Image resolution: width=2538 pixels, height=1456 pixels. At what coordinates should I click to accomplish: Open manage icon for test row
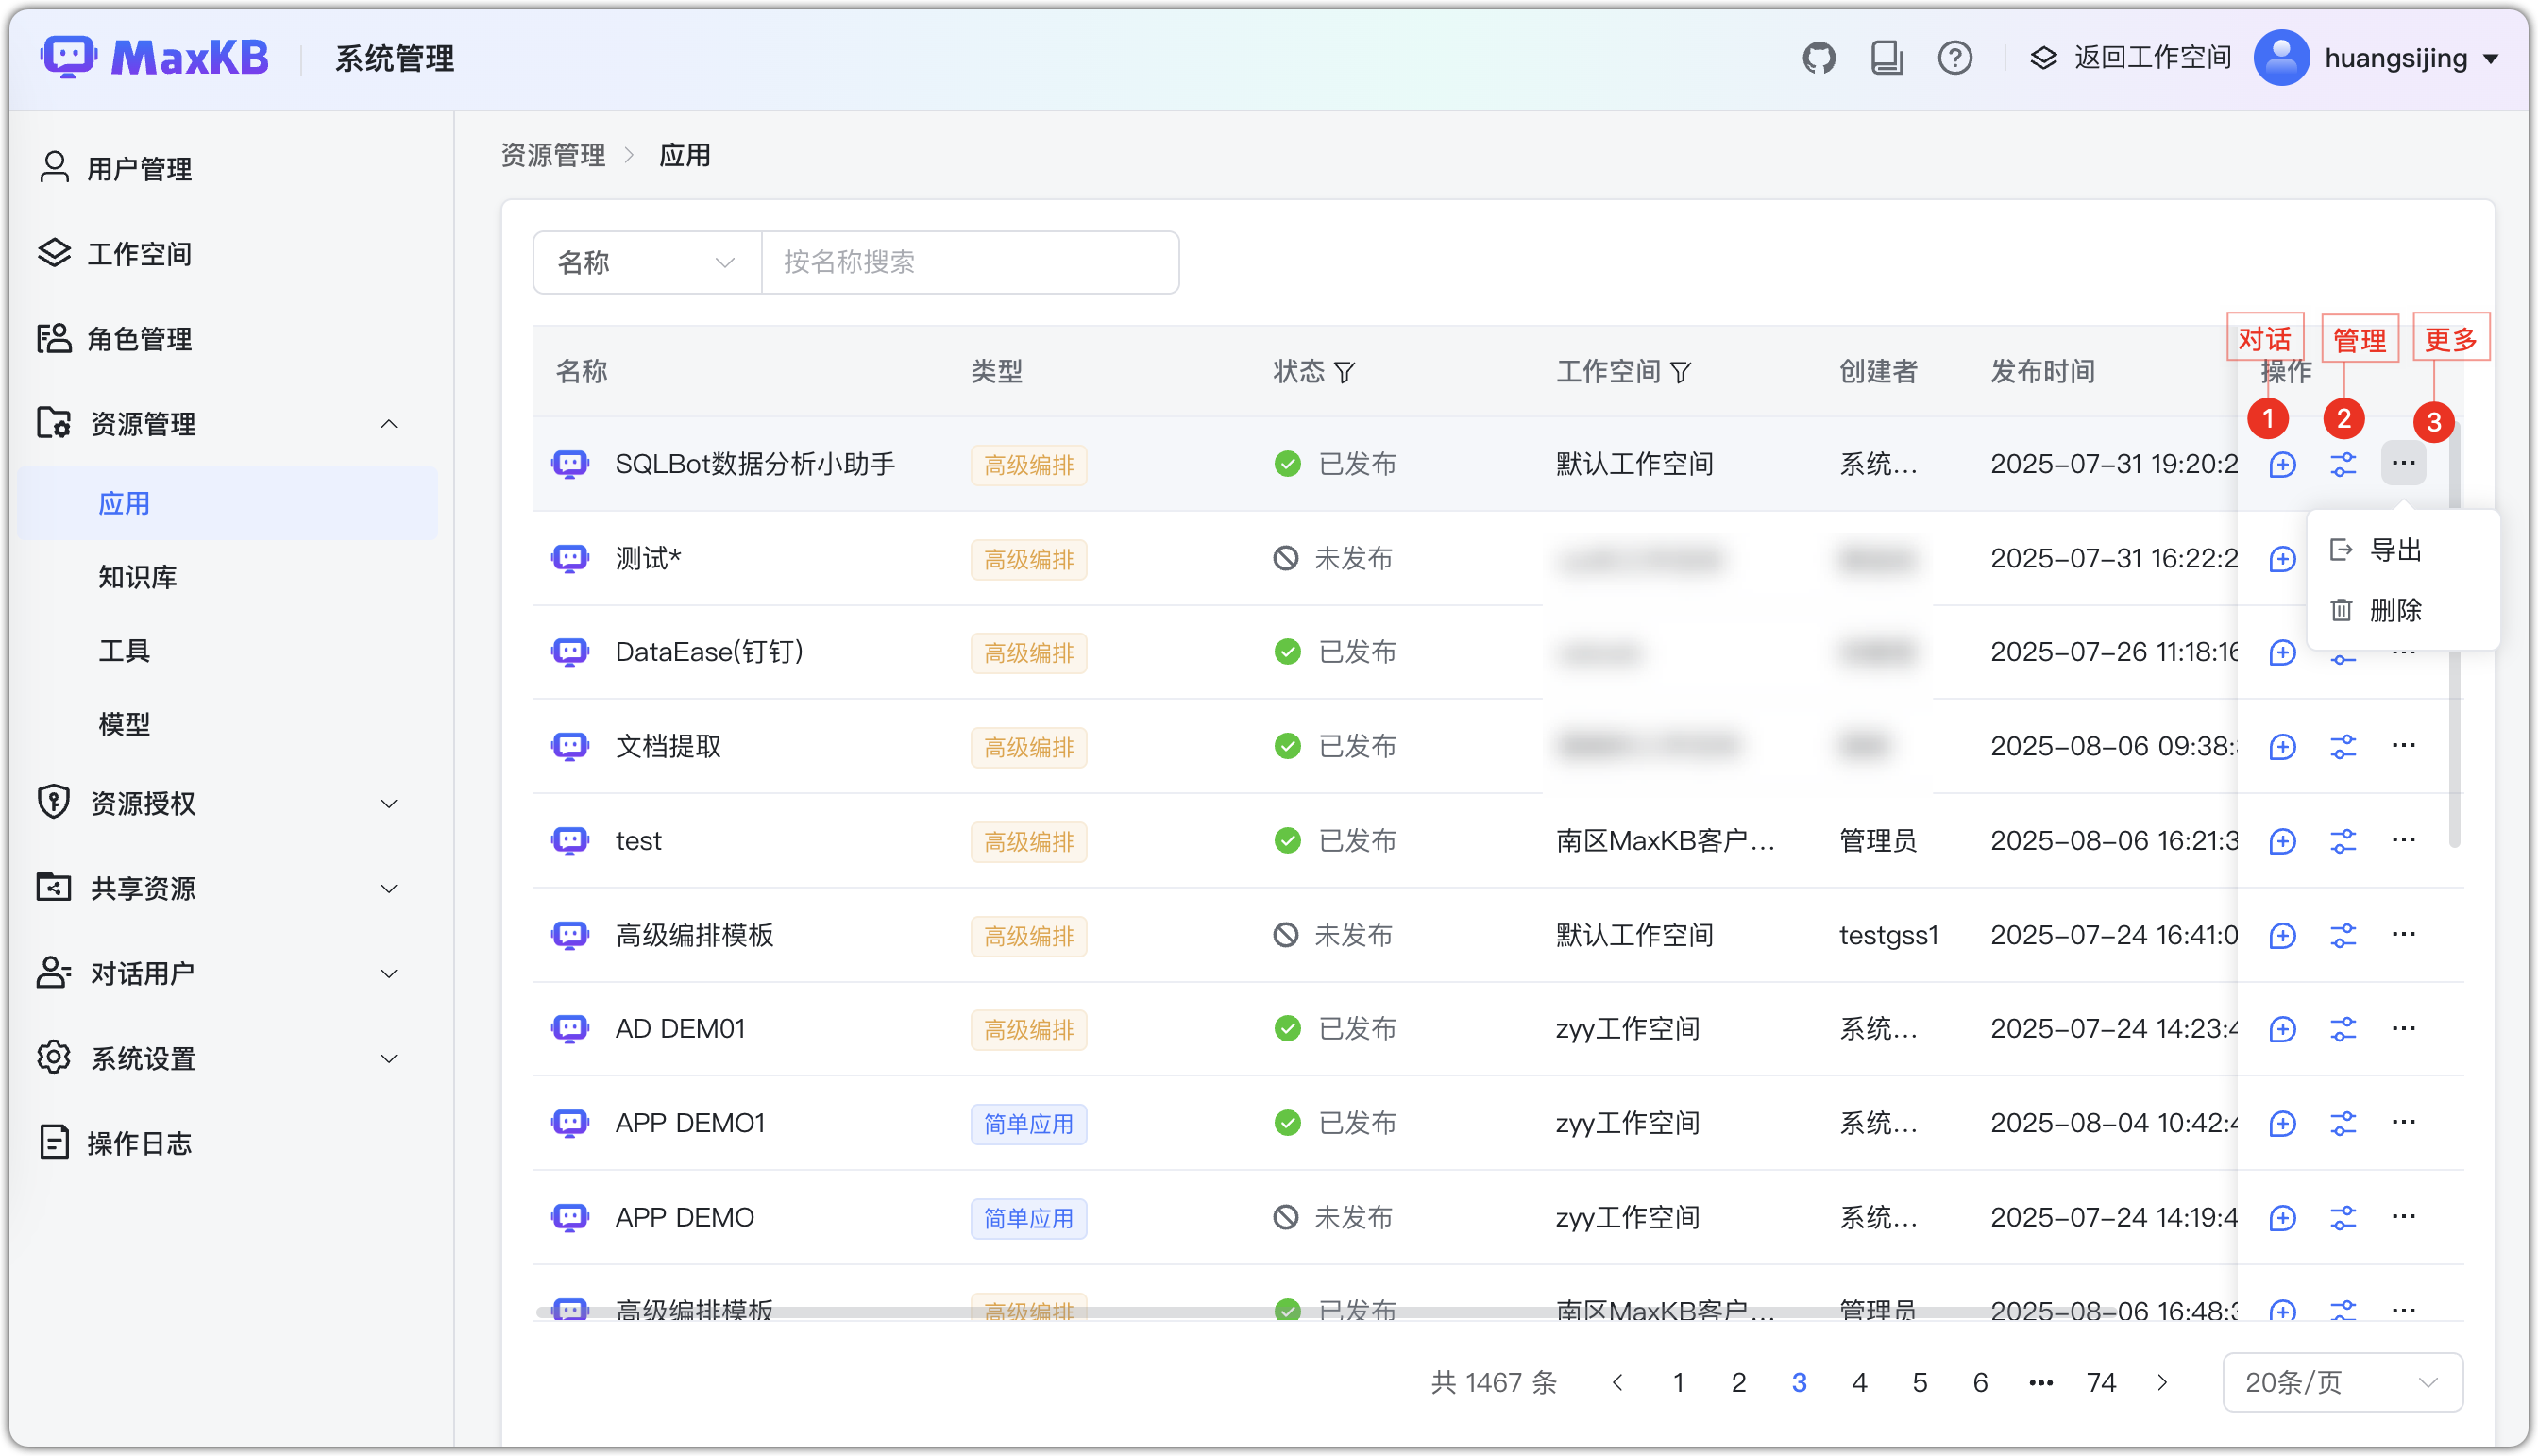(2342, 841)
